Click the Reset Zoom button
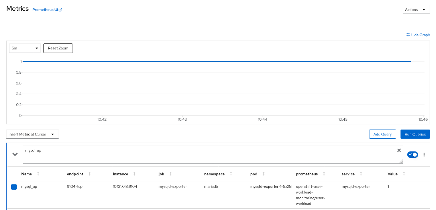 [x=58, y=48]
